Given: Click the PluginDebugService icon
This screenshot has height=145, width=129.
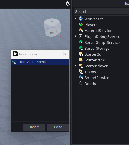Looking at the screenshot, I should [81, 36].
